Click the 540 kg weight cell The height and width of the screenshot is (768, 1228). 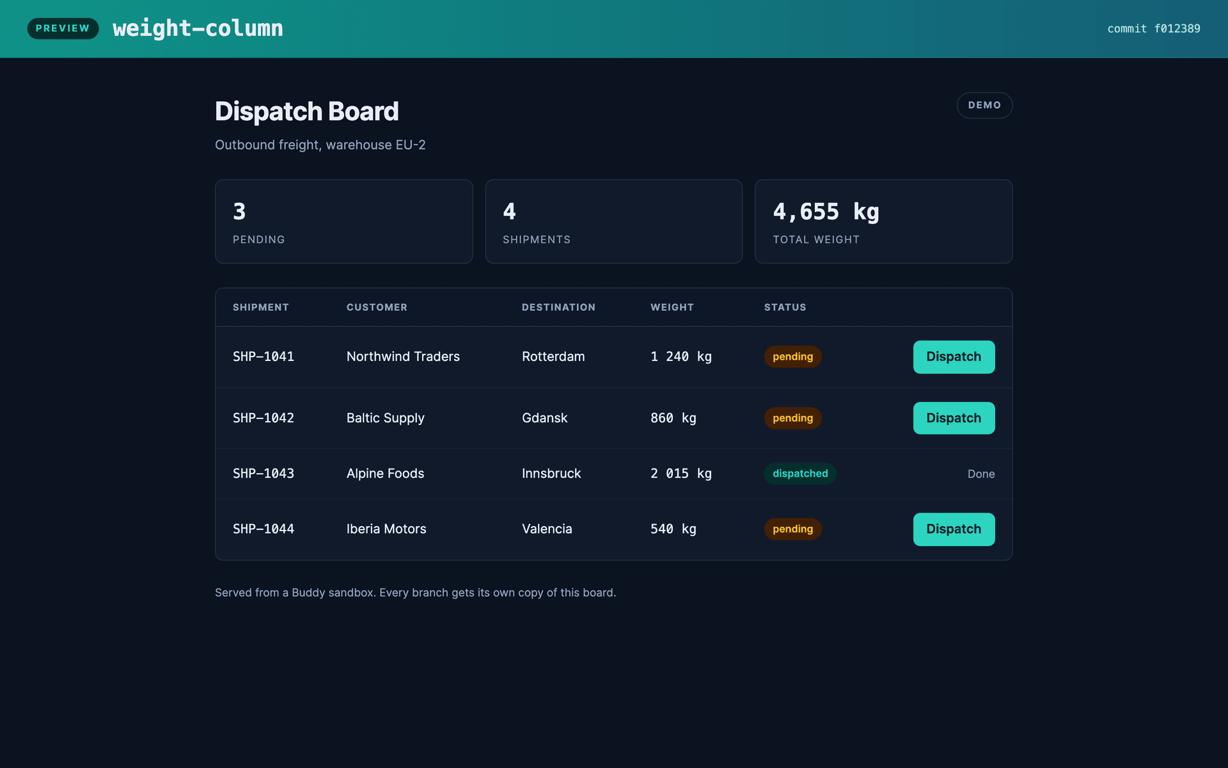[673, 529]
